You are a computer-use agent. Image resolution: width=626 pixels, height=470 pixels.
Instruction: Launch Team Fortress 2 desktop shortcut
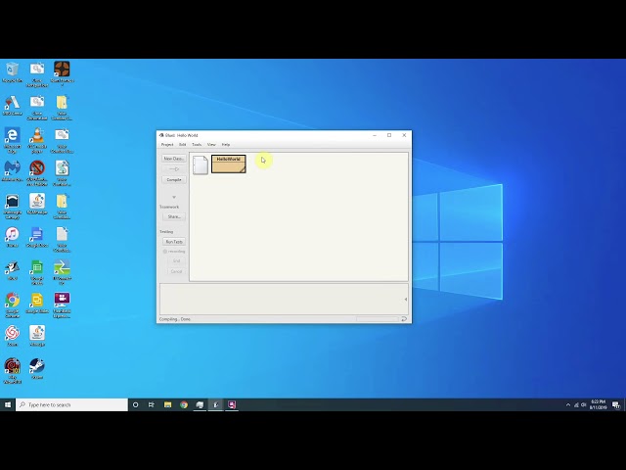point(62,73)
